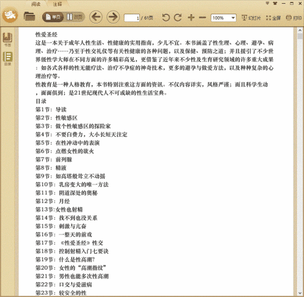Zoom out with the minus icon

pyautogui.click(x=202, y=18)
